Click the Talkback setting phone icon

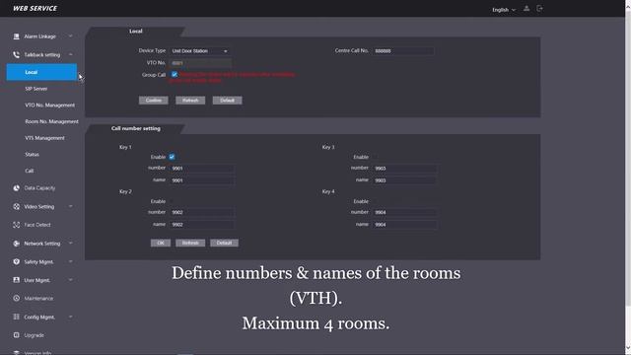[16, 55]
